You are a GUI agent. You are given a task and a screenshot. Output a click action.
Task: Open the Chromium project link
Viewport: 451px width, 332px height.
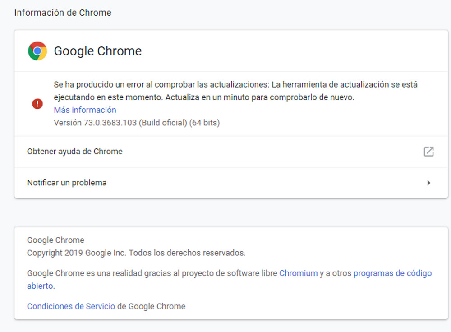(298, 273)
